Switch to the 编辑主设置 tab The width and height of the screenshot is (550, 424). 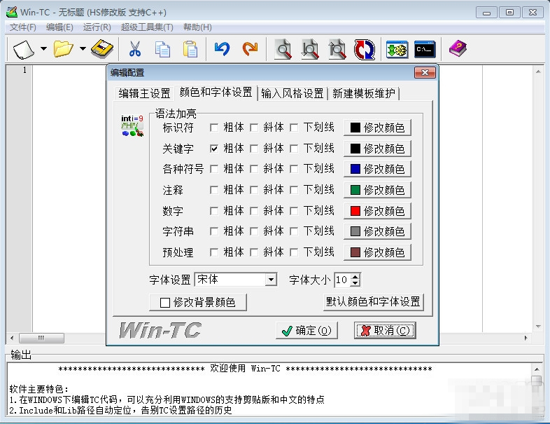pyautogui.click(x=144, y=93)
